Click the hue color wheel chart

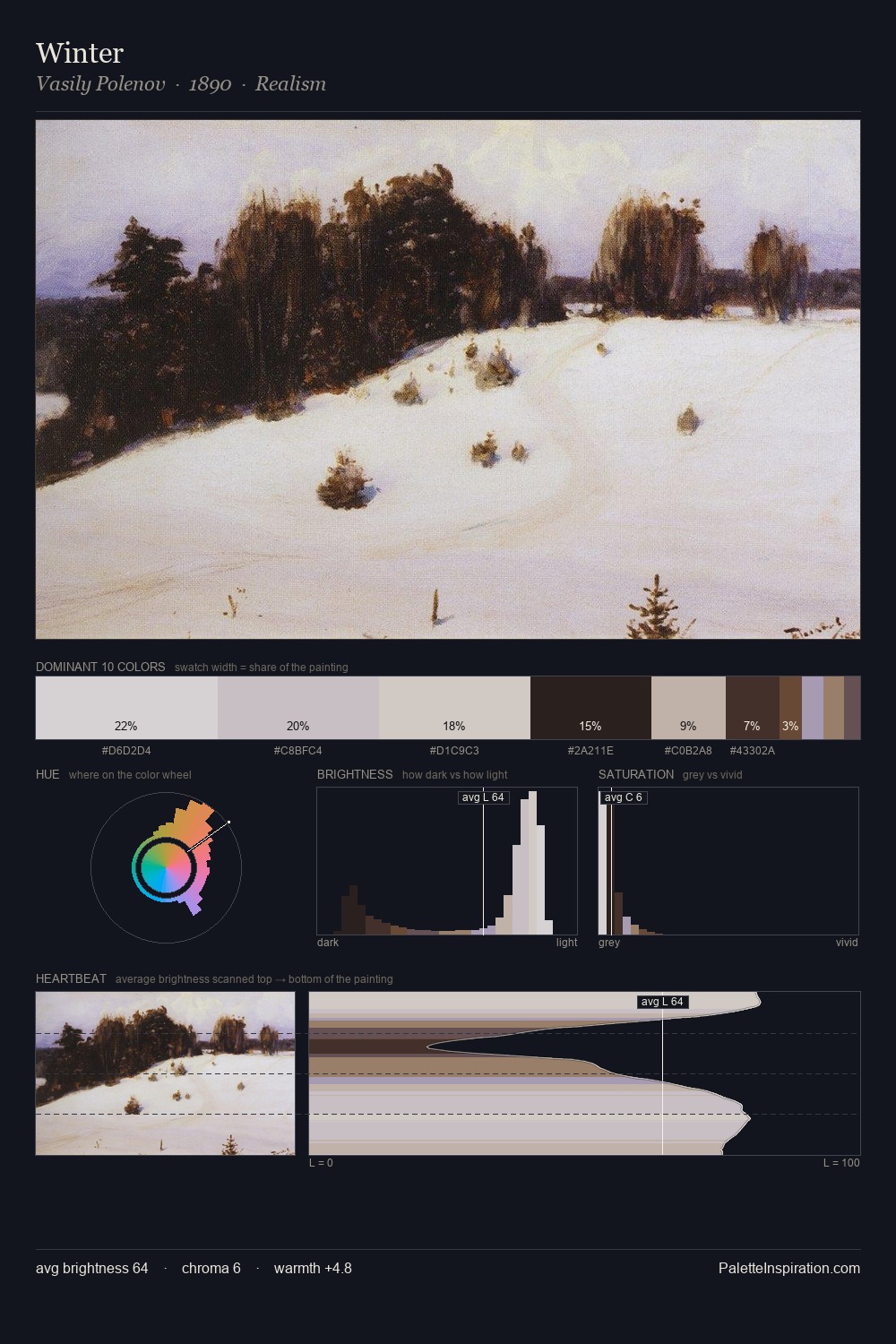pyautogui.click(x=166, y=867)
